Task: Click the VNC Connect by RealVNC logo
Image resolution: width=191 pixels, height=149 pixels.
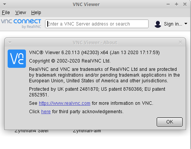Action: click(21, 24)
